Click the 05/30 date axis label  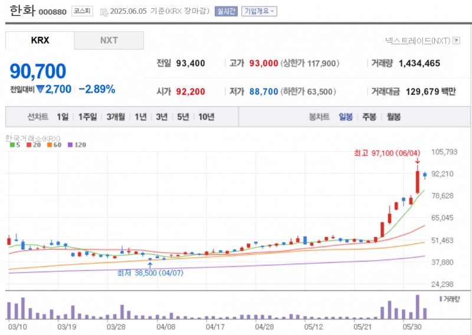point(412,327)
